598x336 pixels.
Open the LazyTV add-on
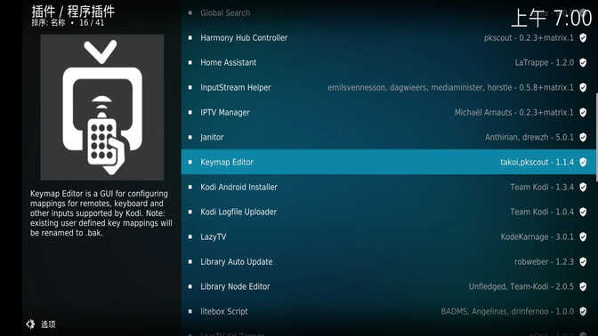[388, 237]
